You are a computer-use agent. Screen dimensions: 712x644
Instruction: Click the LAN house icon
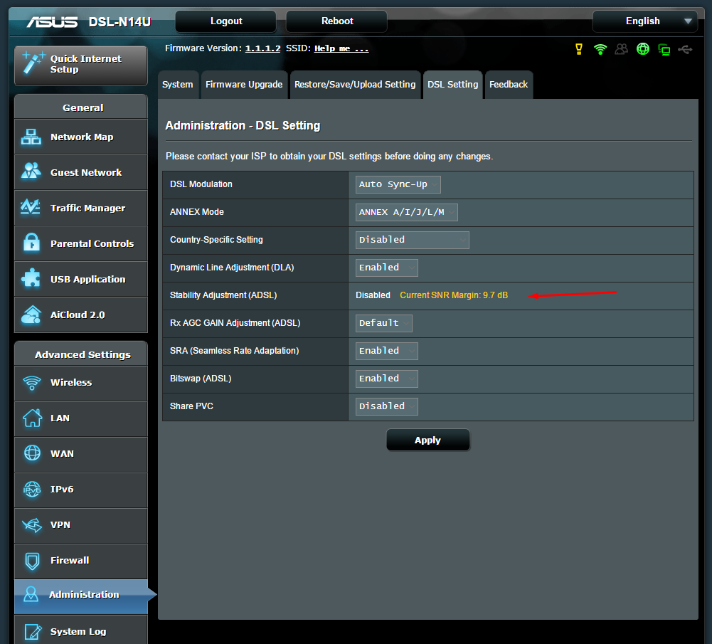[x=32, y=418]
